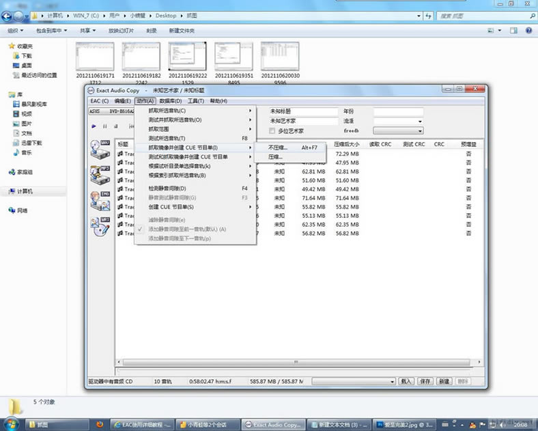Click the WRI write CD icon
The height and width of the screenshot is (431, 538).
pos(100,227)
